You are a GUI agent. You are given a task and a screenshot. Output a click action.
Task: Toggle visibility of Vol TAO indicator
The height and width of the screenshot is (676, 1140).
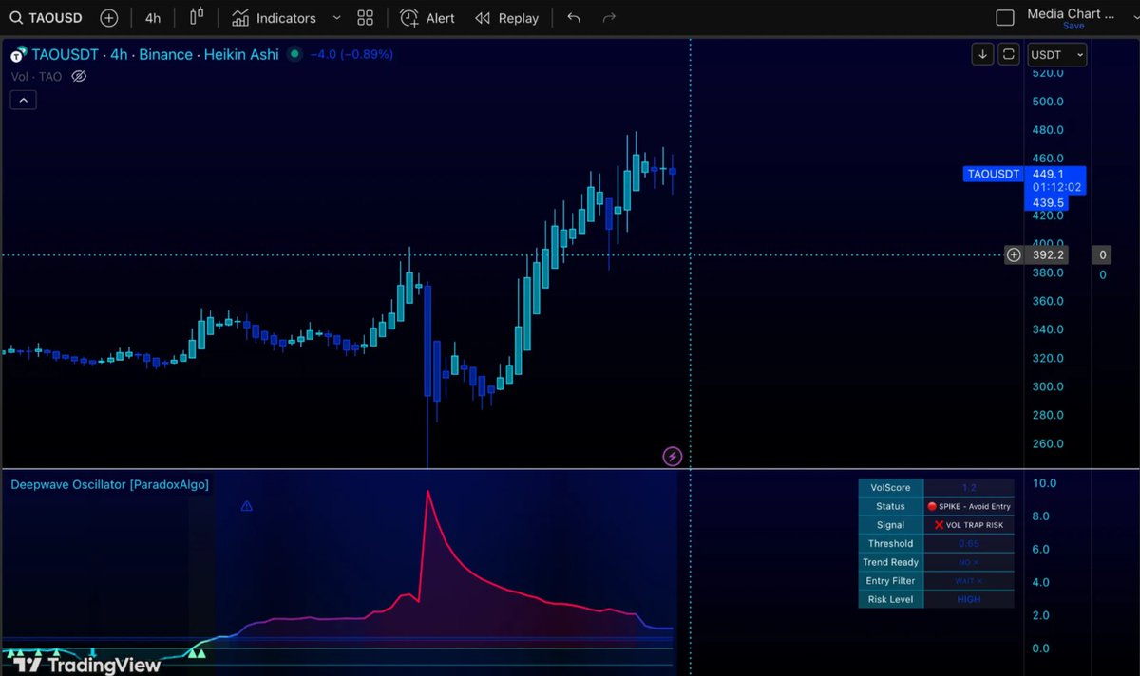80,76
